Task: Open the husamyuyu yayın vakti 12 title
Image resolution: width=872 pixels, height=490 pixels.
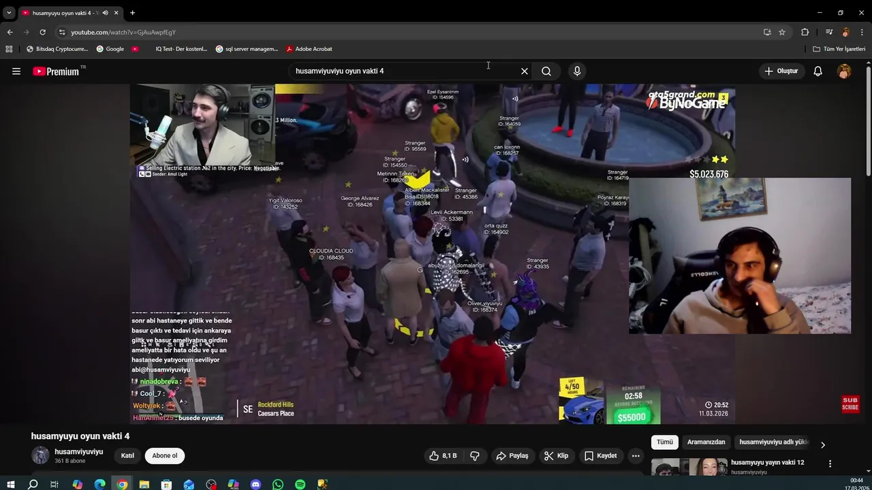Action: [x=767, y=463]
